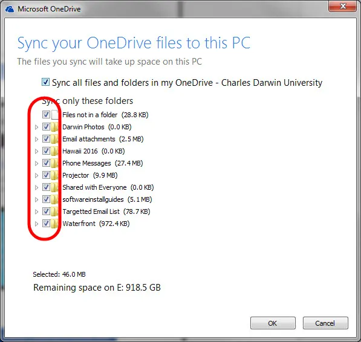Expand the Phone Messages folder
This screenshot has width=361, height=342.
coord(36,163)
